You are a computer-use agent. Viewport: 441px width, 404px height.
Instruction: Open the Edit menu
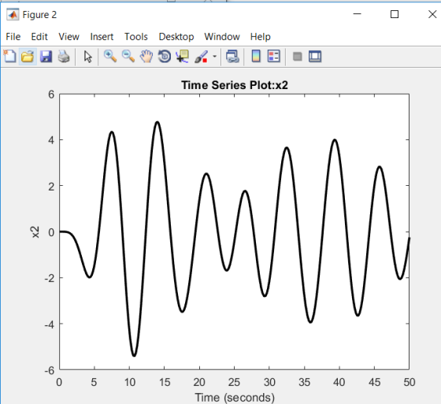click(x=39, y=36)
